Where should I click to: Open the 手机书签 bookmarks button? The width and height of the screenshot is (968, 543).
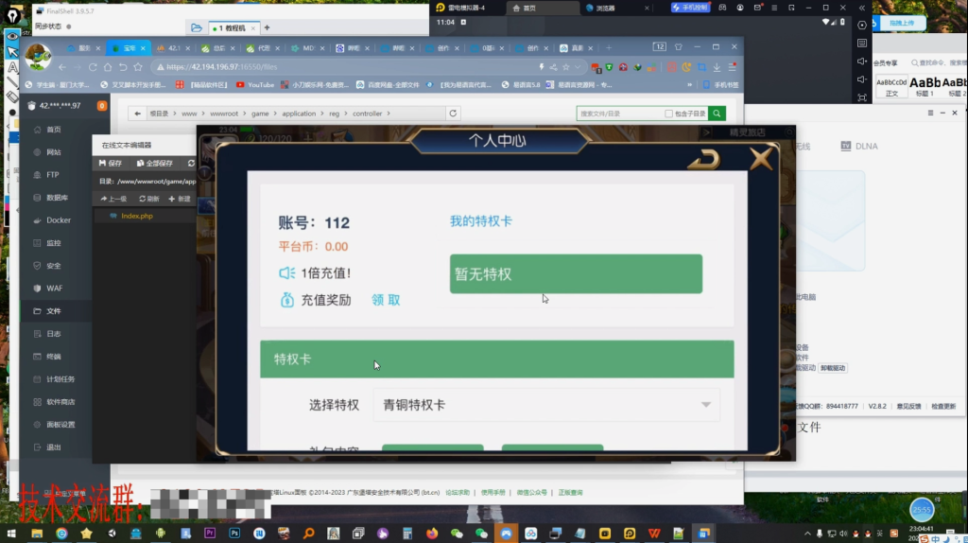tap(721, 84)
